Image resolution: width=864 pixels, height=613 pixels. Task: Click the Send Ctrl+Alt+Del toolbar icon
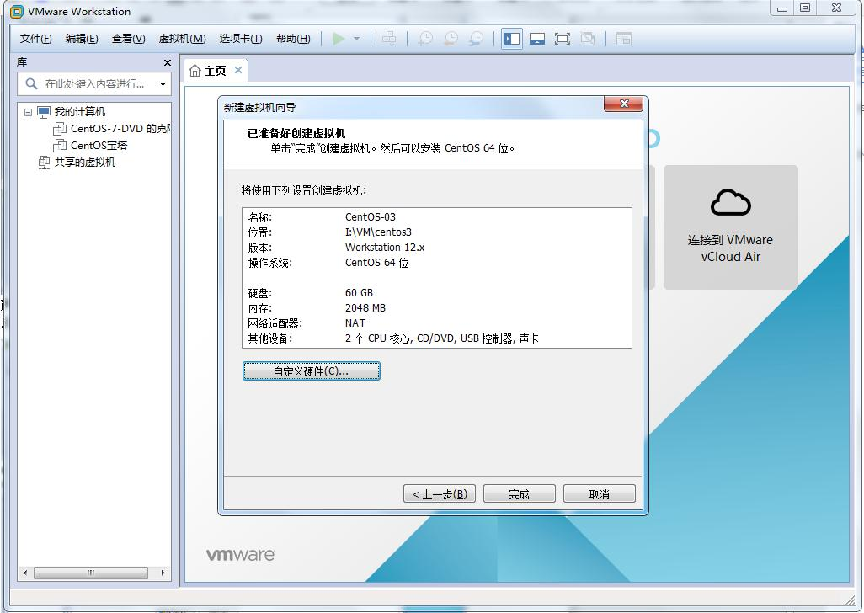(x=389, y=39)
